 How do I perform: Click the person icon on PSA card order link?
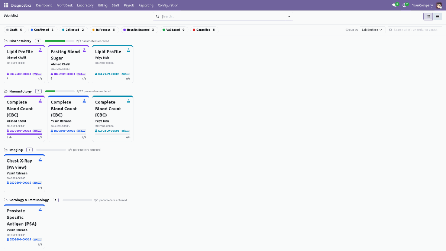click(x=8, y=239)
